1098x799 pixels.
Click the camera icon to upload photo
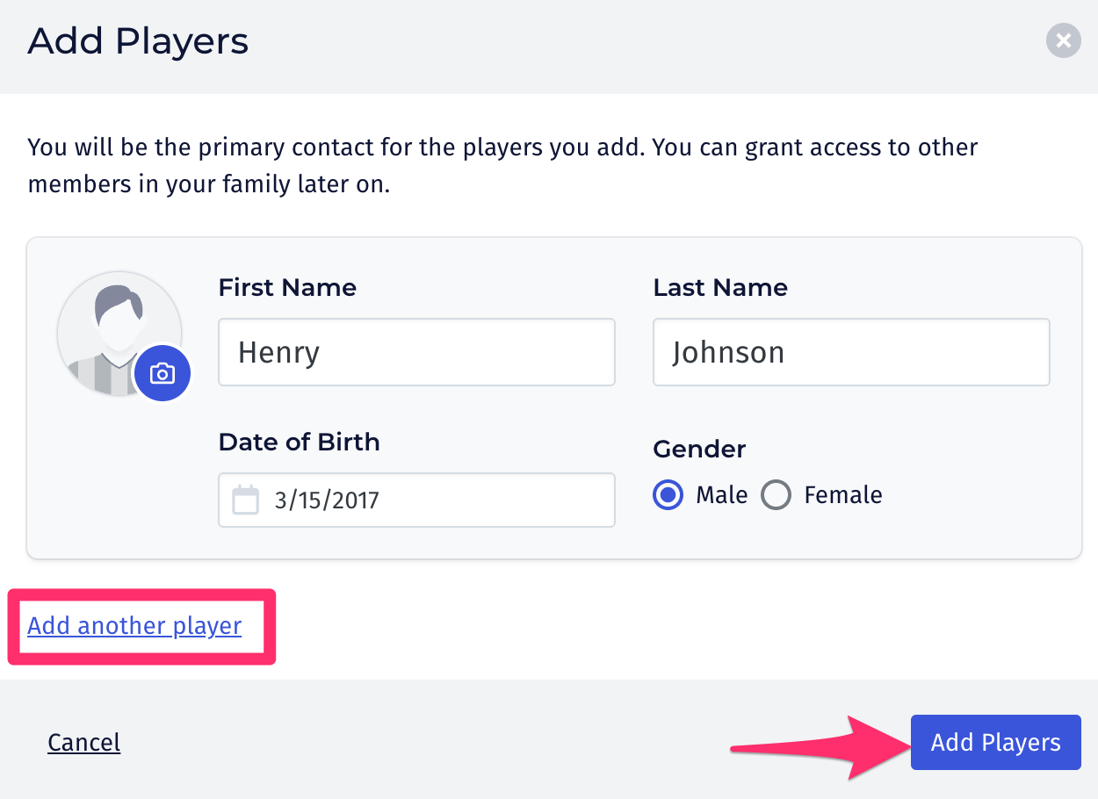(162, 373)
